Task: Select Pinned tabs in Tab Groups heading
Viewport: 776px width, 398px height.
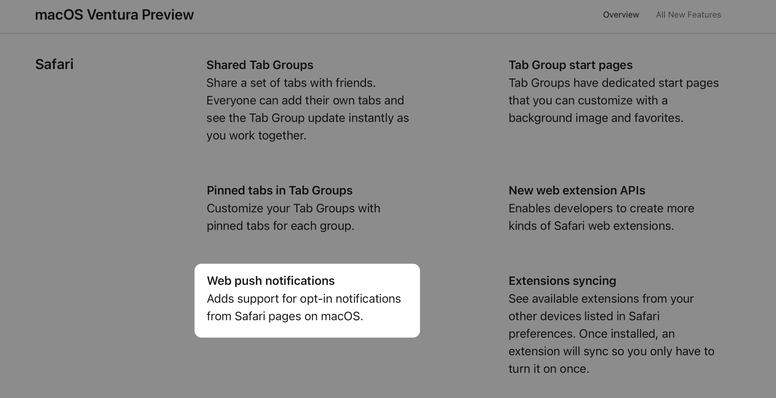Action: (279, 190)
